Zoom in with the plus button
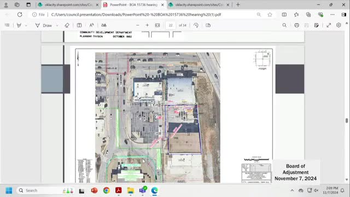 pyautogui.click(x=147, y=25)
